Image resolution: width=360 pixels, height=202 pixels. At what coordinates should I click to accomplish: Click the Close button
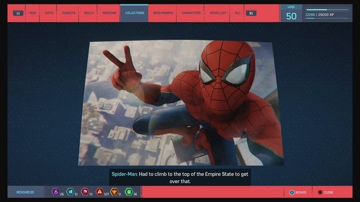(325, 192)
